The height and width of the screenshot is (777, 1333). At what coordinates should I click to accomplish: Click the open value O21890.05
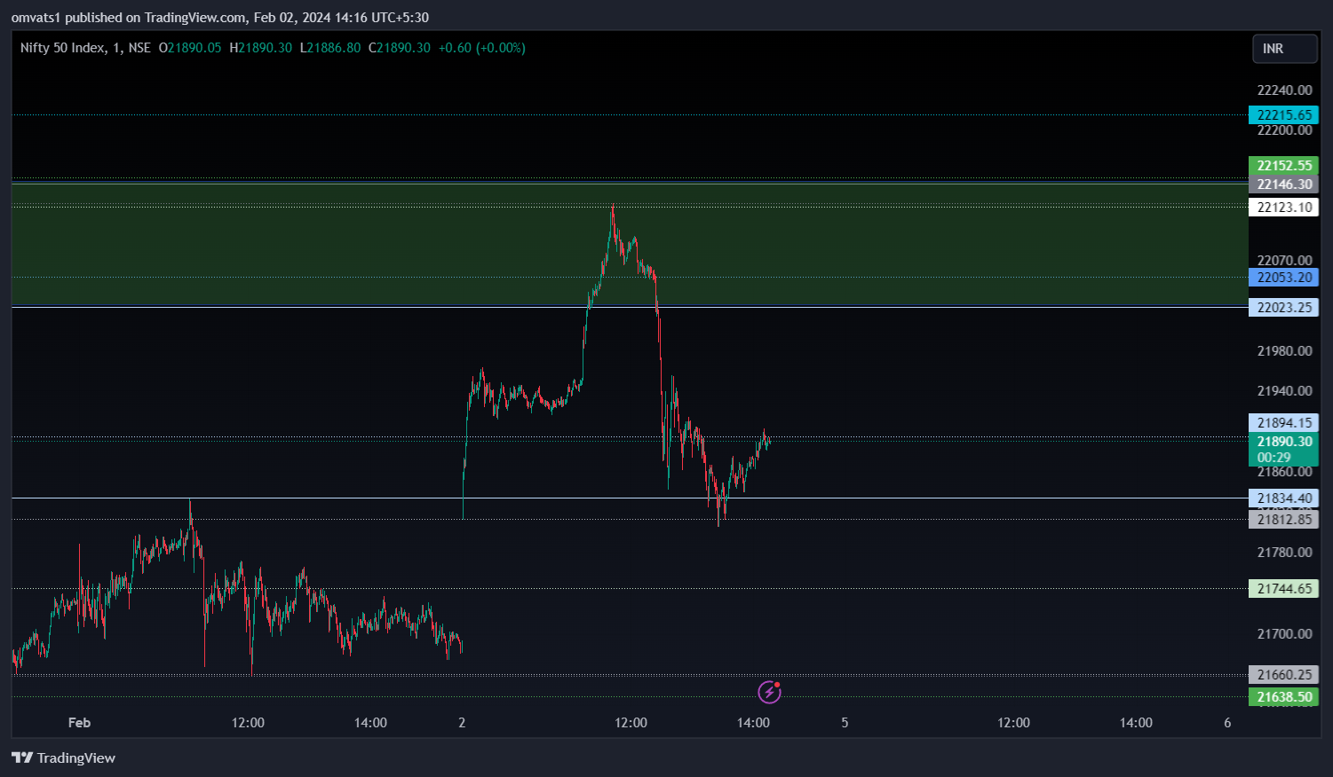point(190,48)
